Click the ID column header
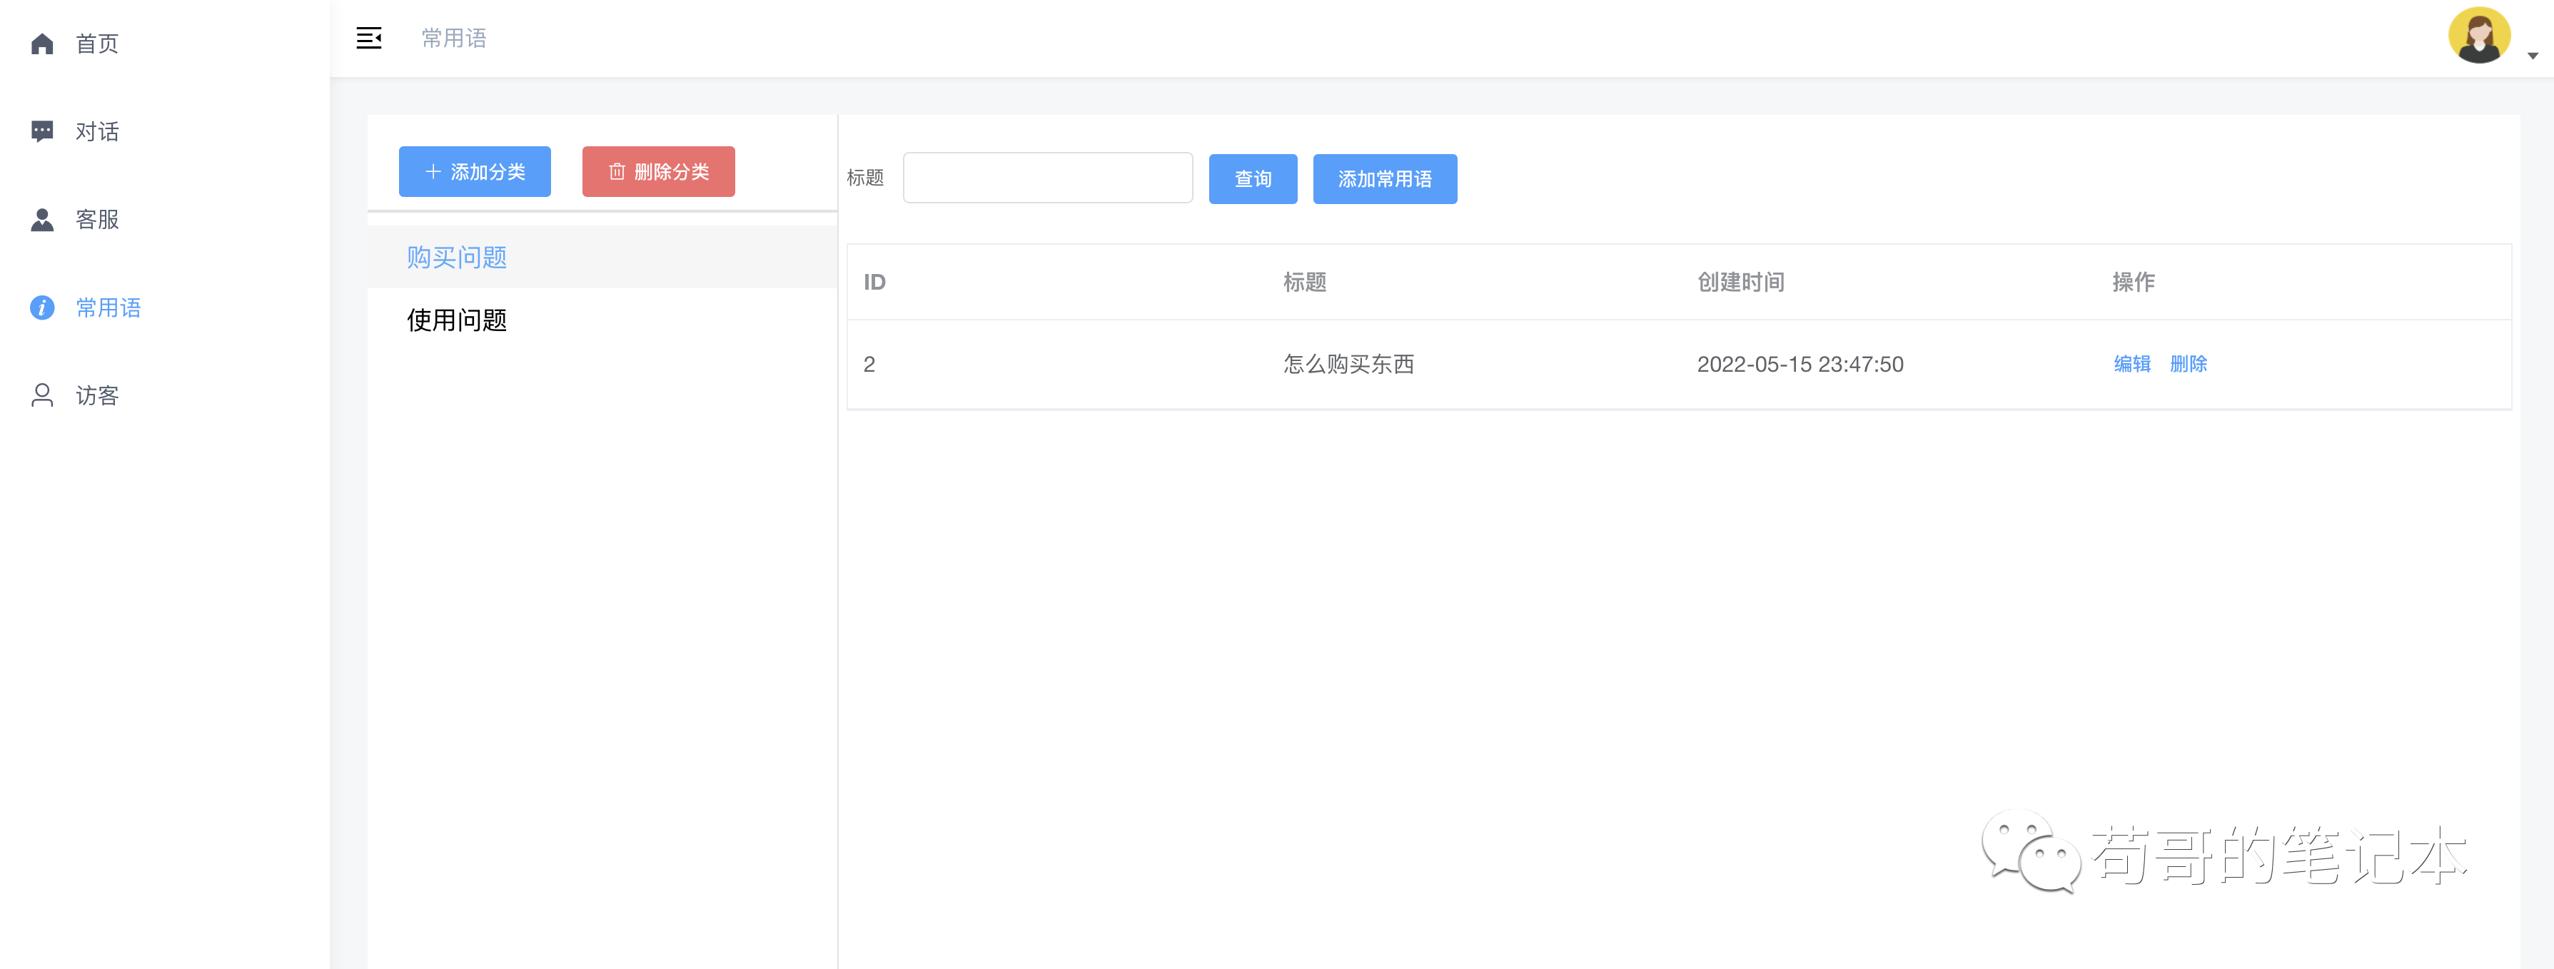Viewport: 2554px width, 969px height. tap(874, 283)
